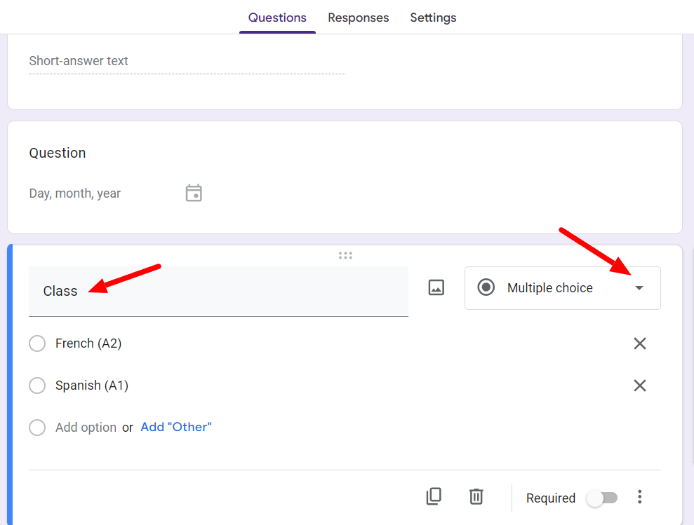This screenshot has width=694, height=525.
Task: Toggle the Required switch
Action: pyautogui.click(x=601, y=498)
